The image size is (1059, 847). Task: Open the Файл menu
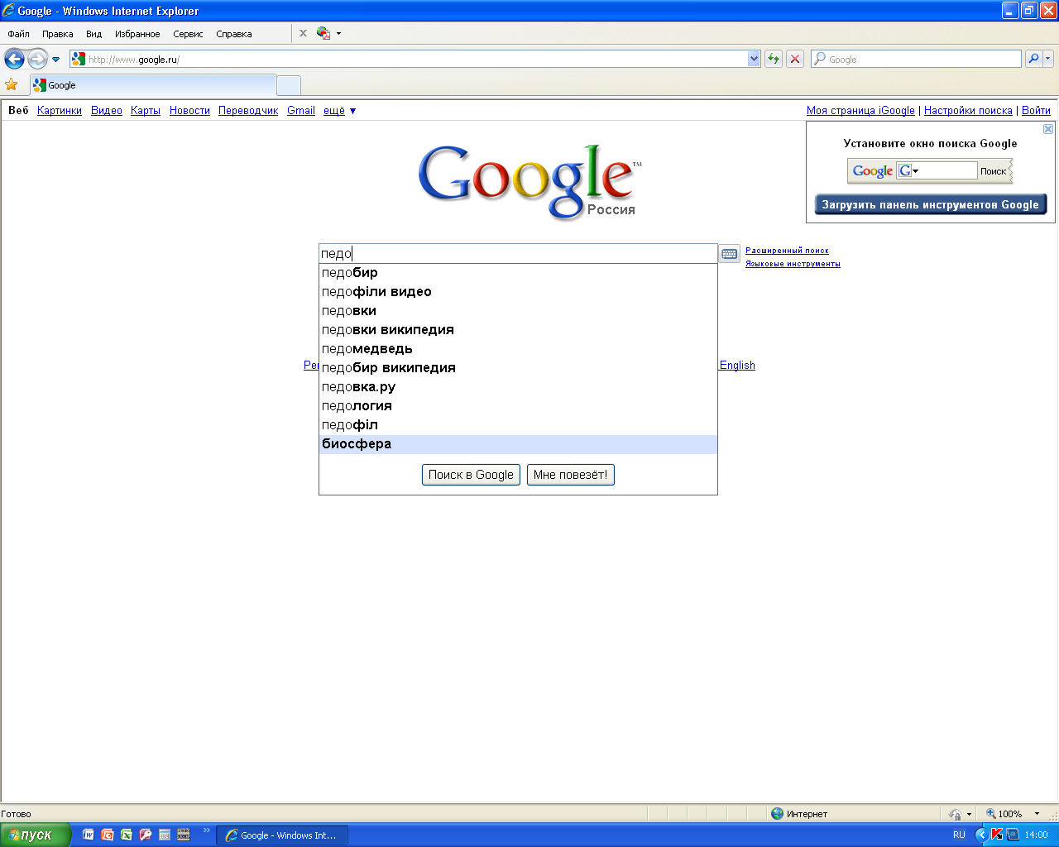point(18,34)
